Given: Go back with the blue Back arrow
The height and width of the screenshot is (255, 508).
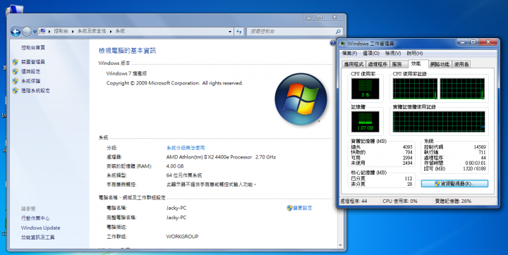Looking at the screenshot, I should [x=16, y=32].
